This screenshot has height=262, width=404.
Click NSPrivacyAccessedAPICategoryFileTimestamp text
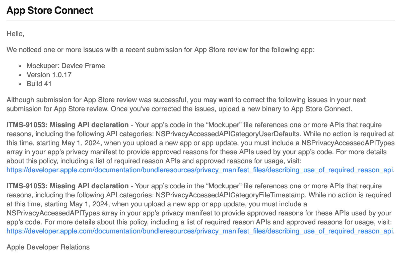pos(230,195)
